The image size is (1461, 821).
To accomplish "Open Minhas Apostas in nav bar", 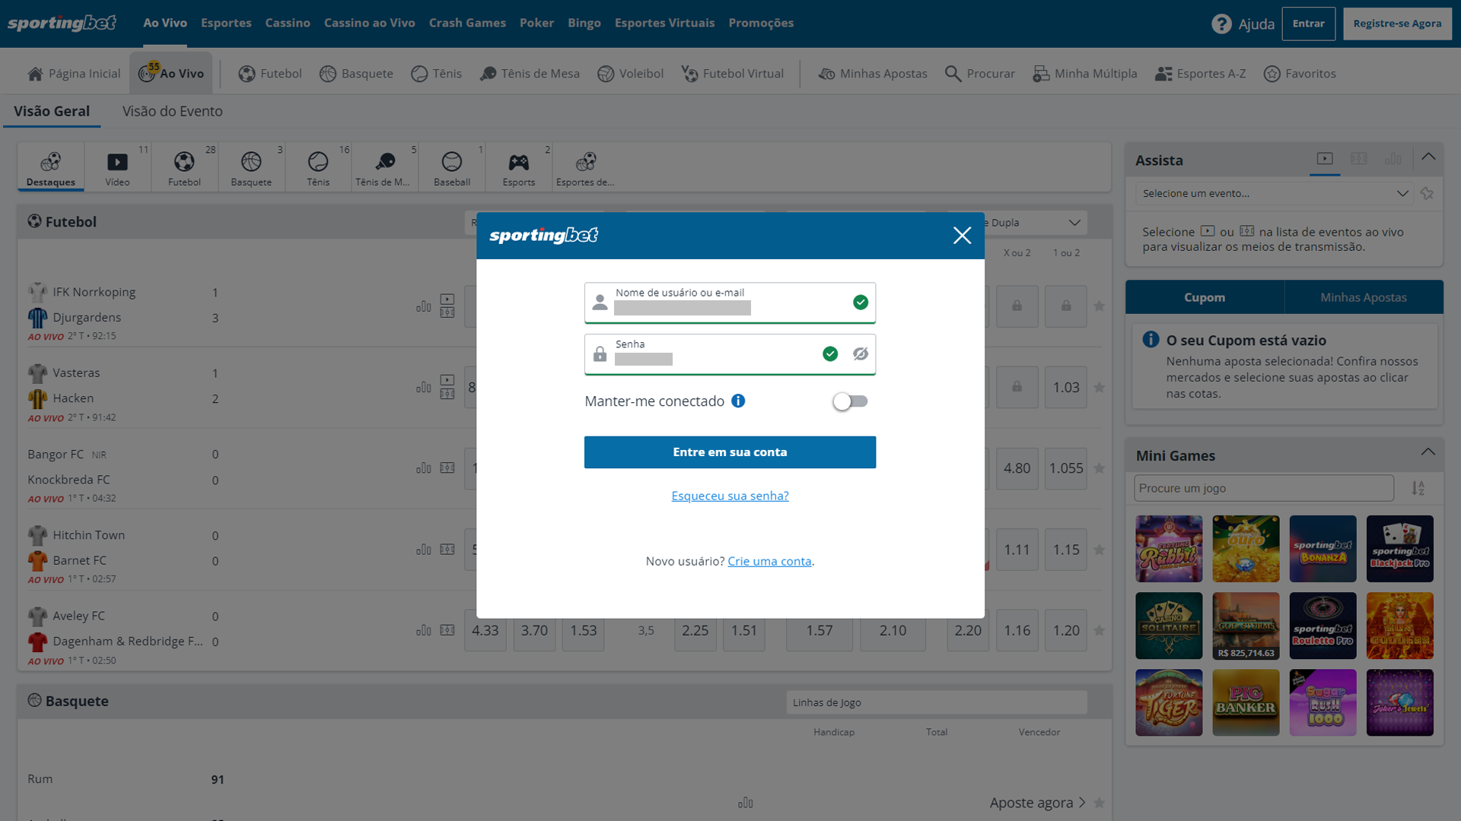I will [x=873, y=74].
